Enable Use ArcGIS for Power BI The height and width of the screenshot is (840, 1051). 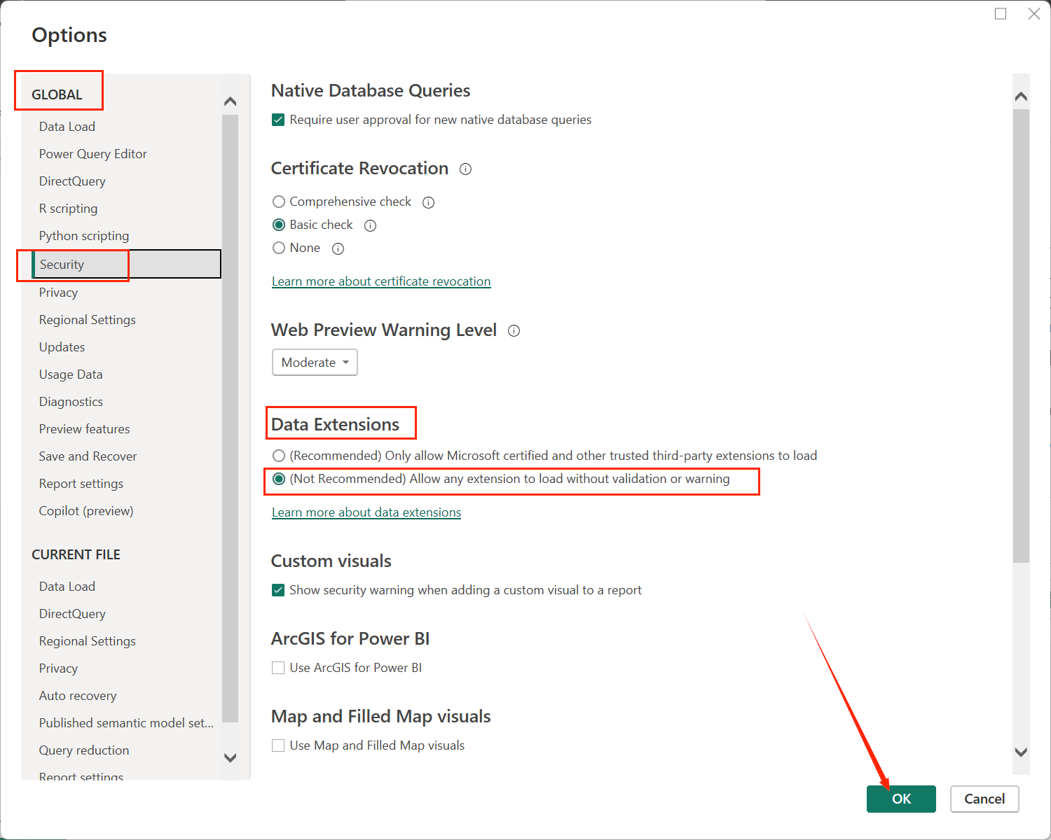coord(278,668)
